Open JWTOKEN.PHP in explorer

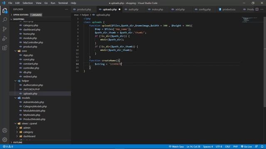coord(32,89)
